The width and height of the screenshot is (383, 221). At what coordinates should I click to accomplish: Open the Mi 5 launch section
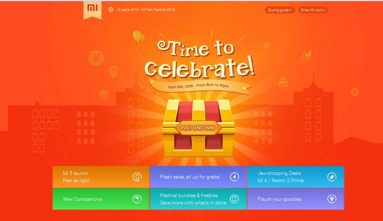[101, 177]
